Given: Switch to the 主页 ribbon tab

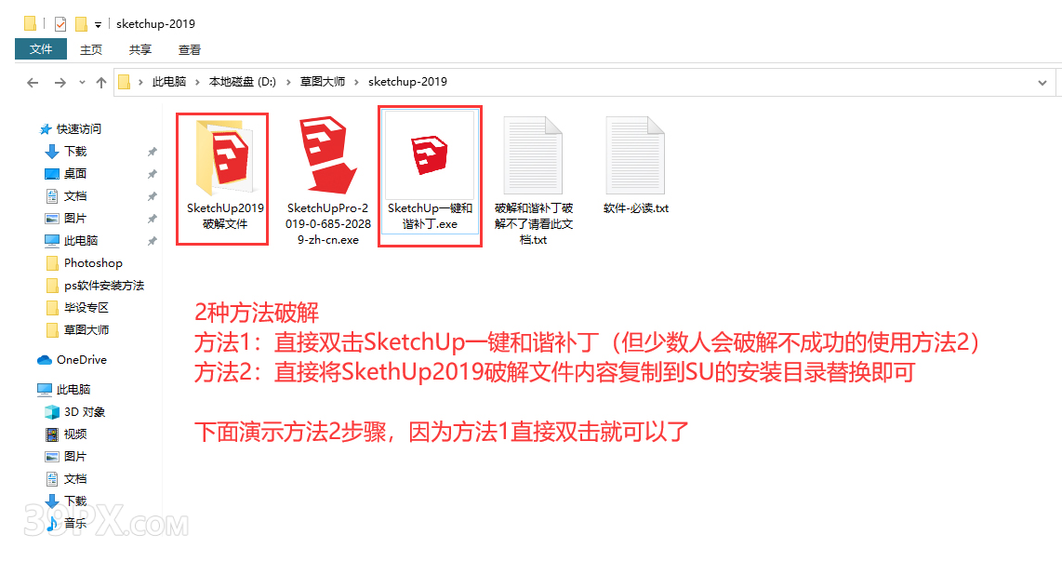Looking at the screenshot, I should click(x=91, y=49).
